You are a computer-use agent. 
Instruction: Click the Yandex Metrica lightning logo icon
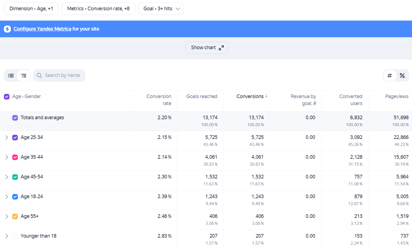coord(8,29)
